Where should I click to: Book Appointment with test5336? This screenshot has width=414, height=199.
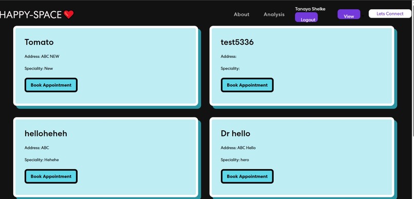click(x=247, y=85)
